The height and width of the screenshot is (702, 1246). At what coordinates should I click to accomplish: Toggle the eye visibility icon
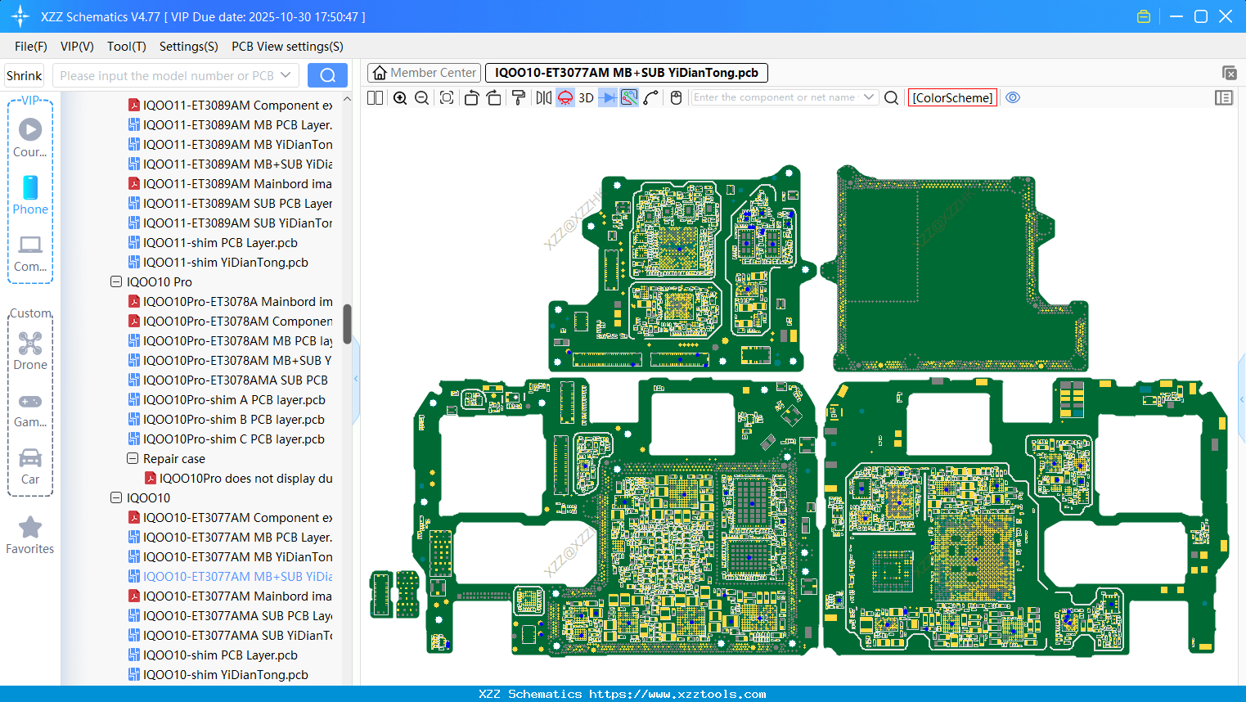(x=1013, y=97)
